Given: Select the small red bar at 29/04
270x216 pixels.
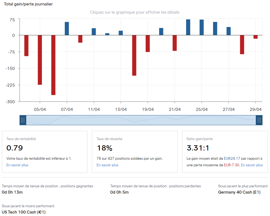Looking at the screenshot, I should (256, 37).
